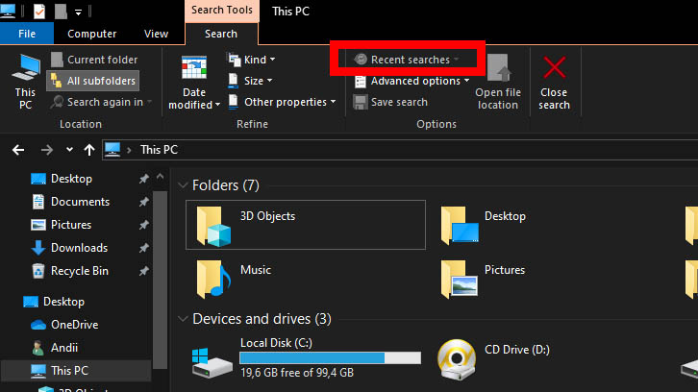Select the Pictures folder in content pane
Screen dimensions: 698x392
coord(484,279)
